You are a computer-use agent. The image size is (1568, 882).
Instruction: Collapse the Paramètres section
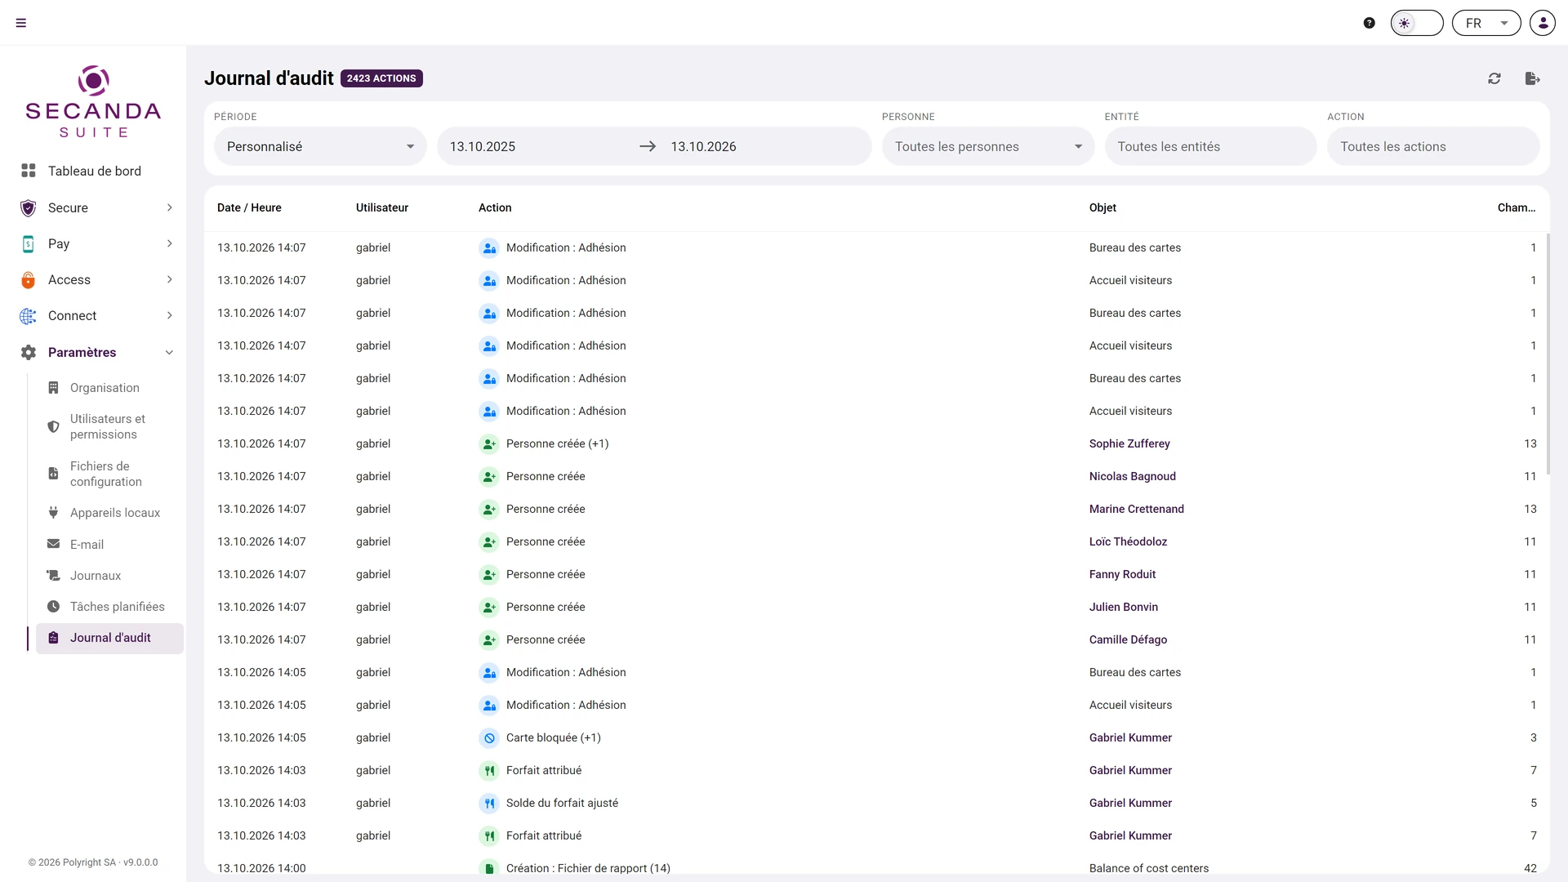point(98,352)
